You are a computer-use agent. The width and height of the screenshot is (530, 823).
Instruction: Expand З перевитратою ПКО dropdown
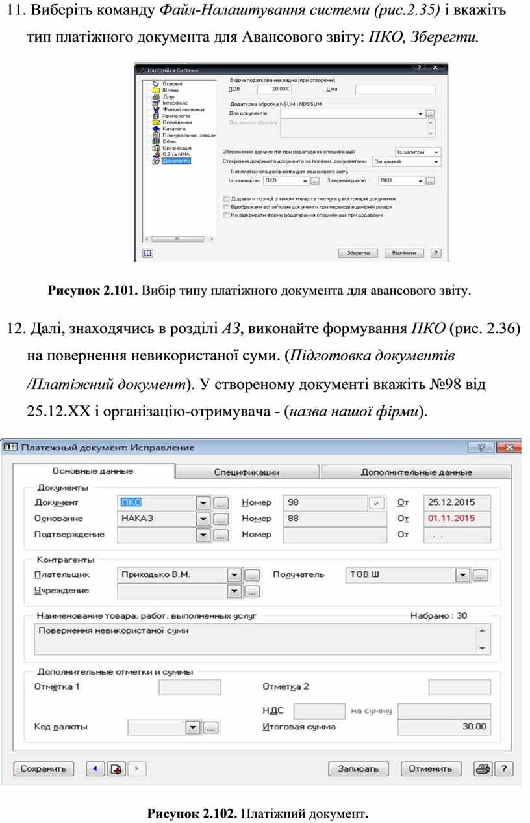(x=421, y=181)
